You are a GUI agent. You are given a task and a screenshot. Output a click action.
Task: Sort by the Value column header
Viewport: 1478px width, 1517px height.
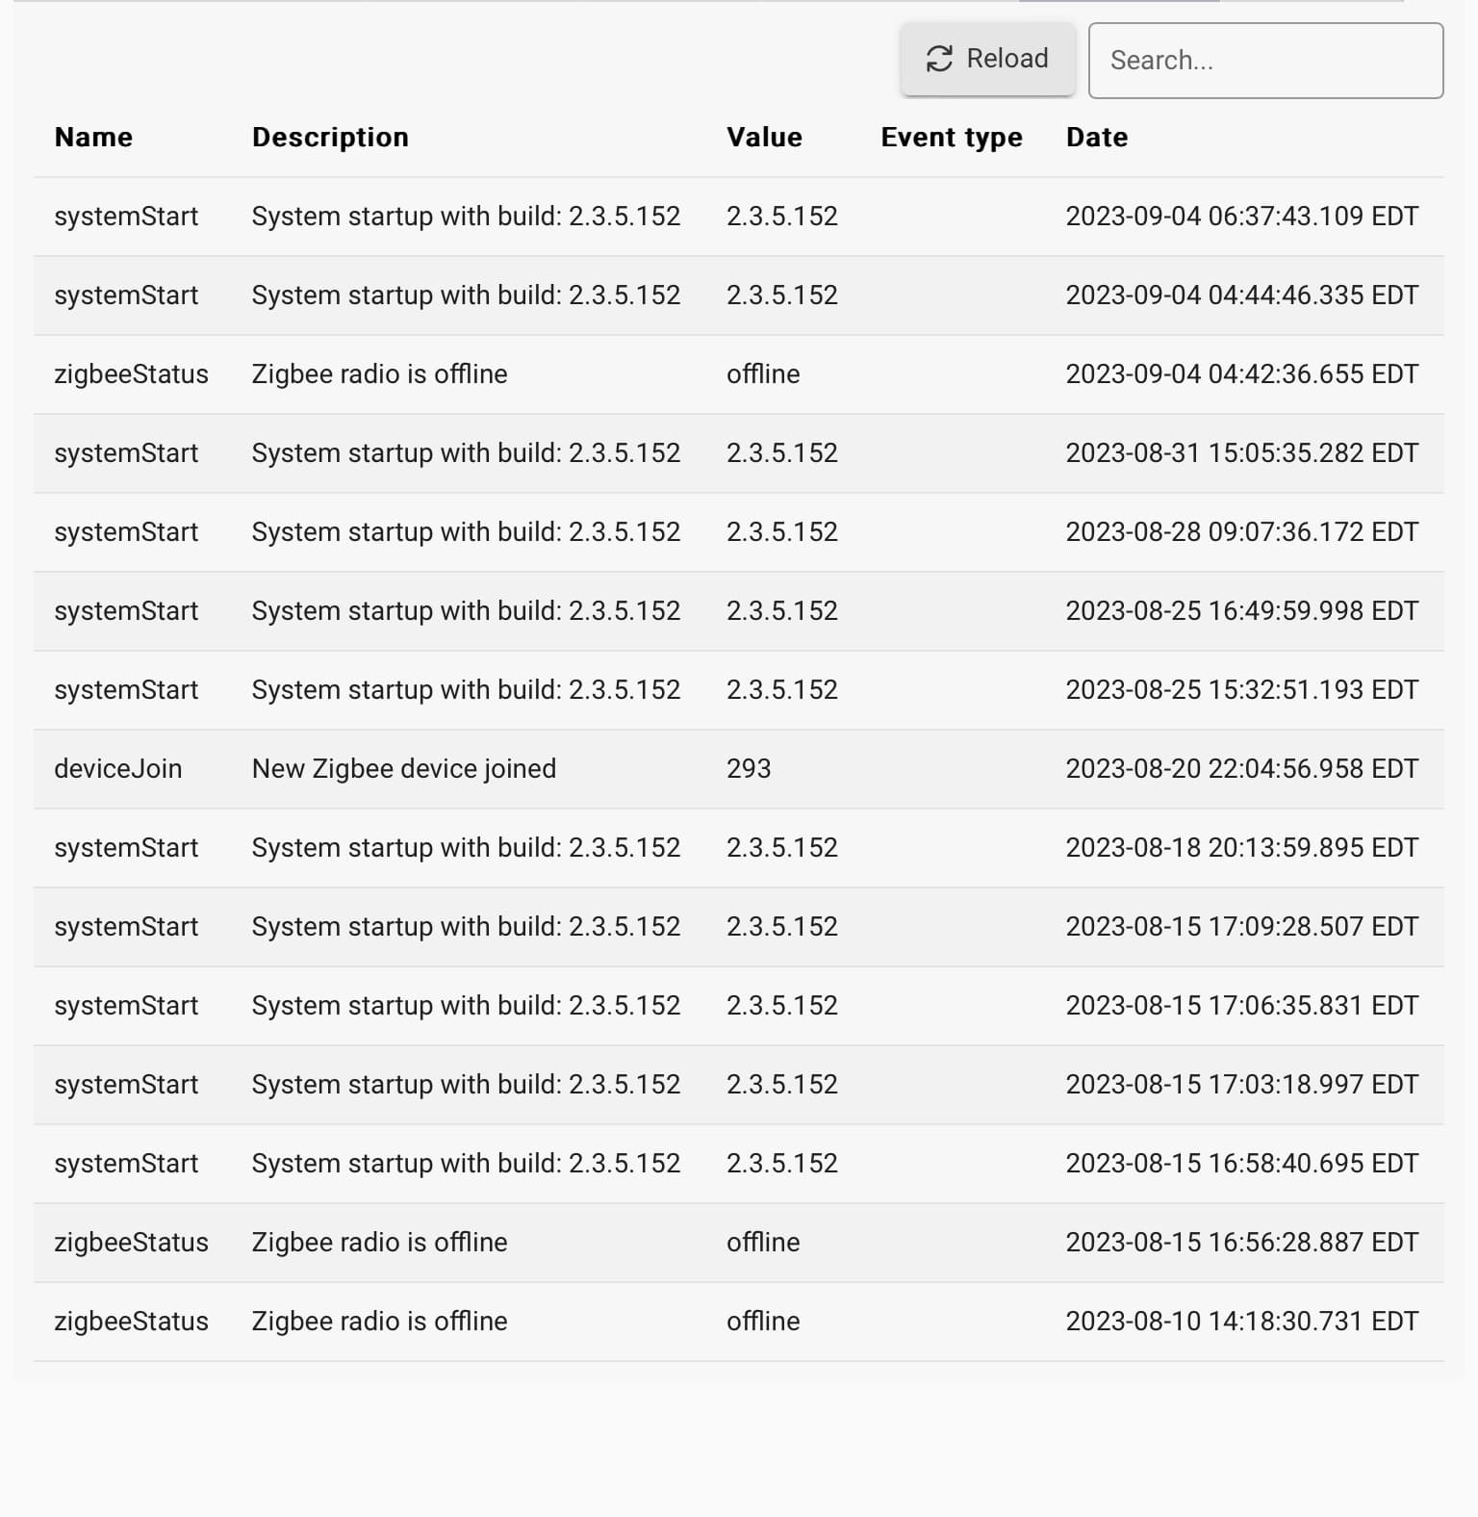764,138
